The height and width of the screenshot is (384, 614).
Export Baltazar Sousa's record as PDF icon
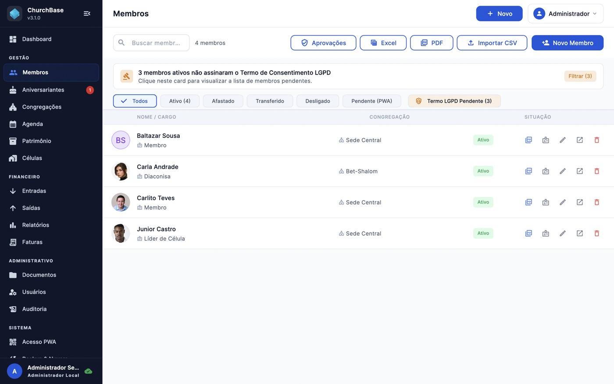pos(528,140)
